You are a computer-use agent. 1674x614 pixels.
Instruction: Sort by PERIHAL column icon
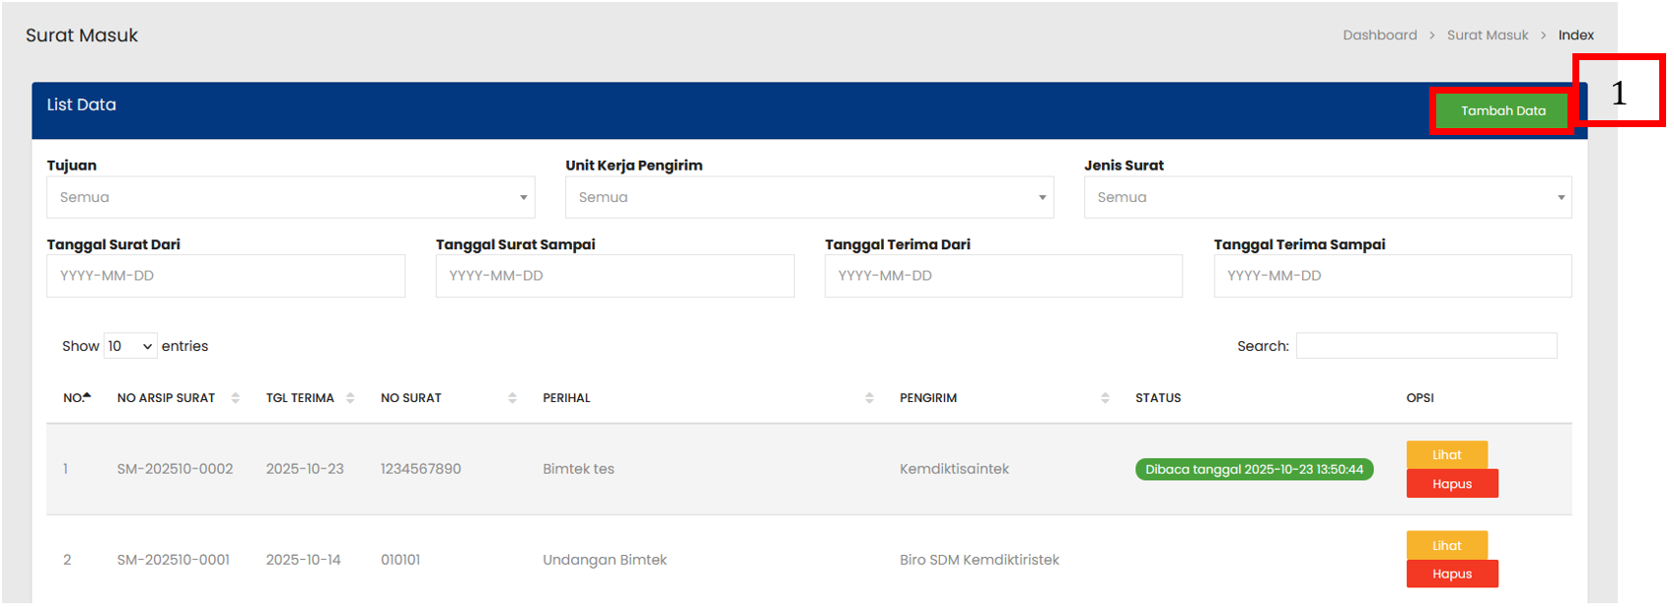click(869, 398)
